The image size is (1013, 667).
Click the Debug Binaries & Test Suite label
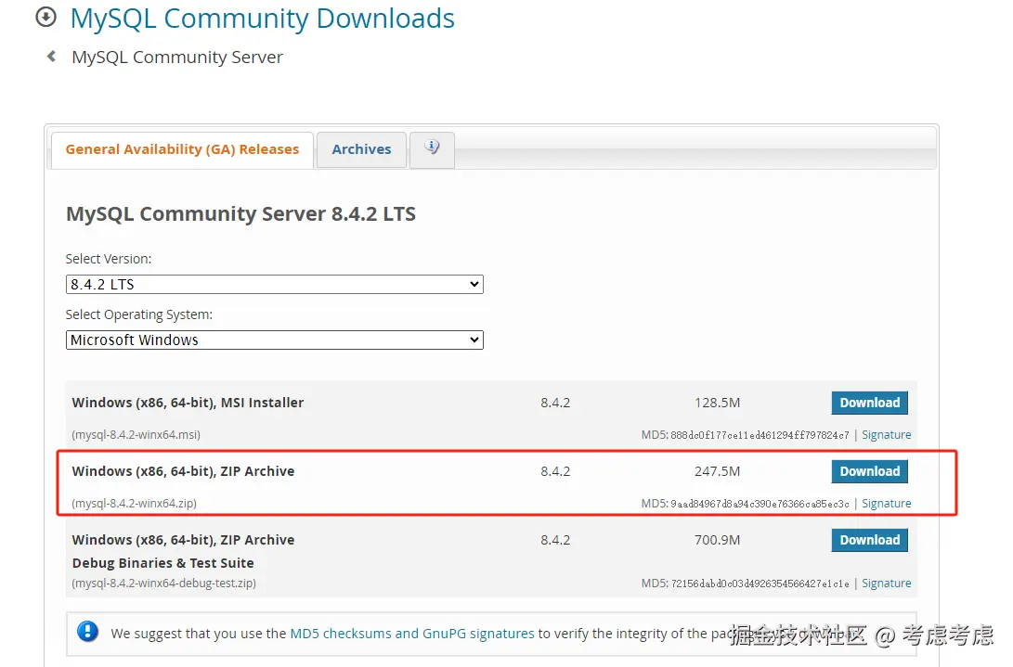(x=162, y=563)
